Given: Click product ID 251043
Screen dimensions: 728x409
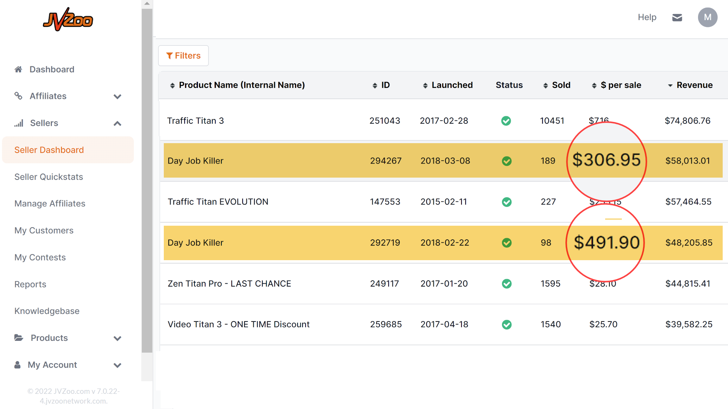Looking at the screenshot, I should [x=385, y=121].
